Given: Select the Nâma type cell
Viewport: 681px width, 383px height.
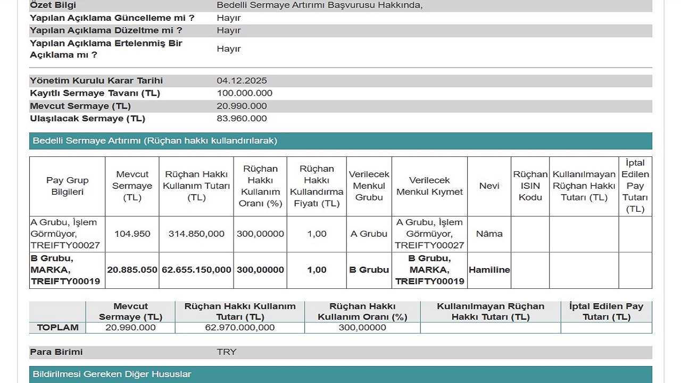Looking at the screenshot, I should tap(489, 234).
